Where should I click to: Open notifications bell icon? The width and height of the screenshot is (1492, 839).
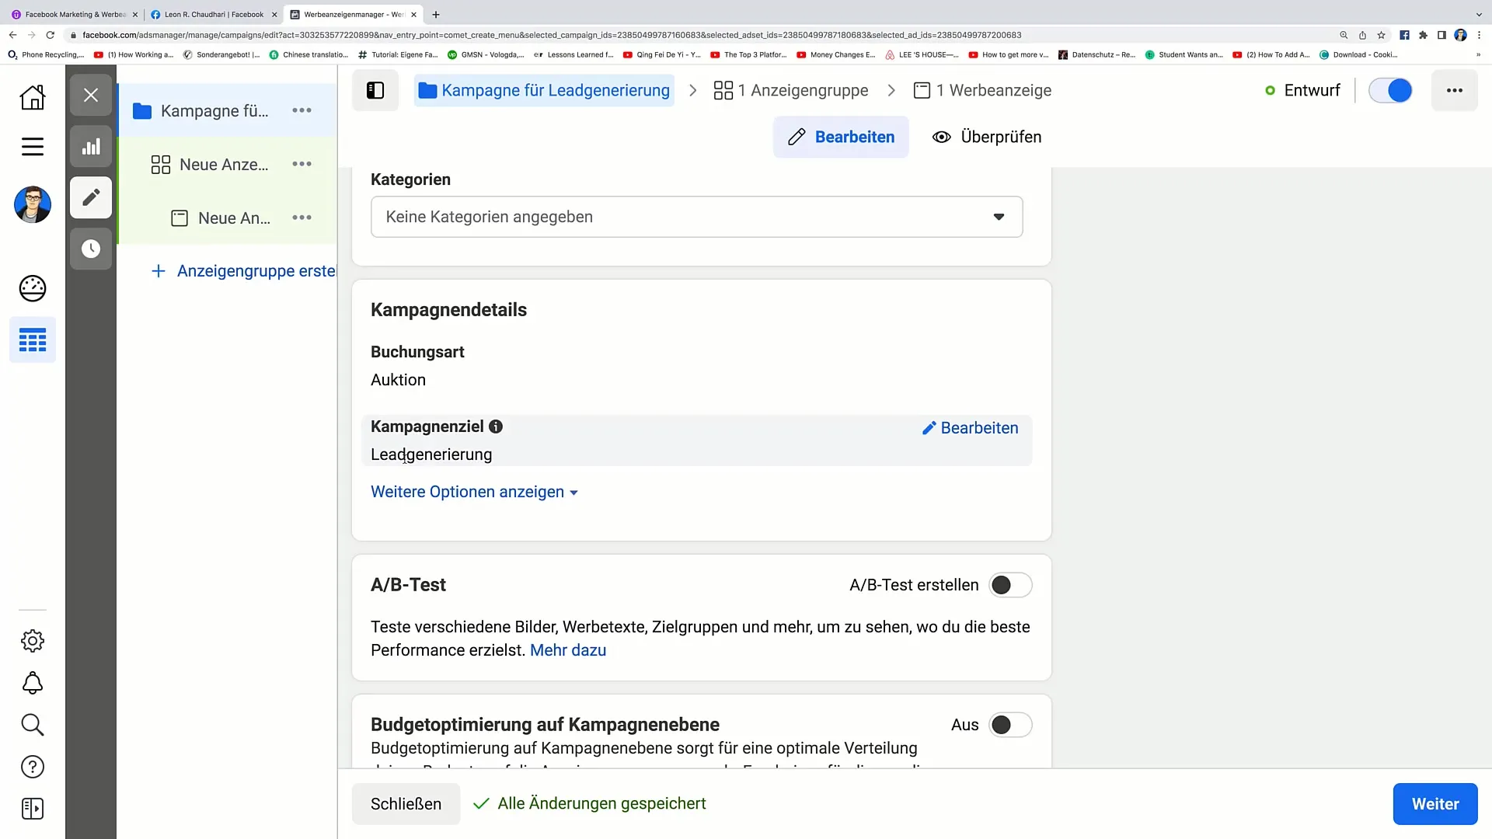point(32,683)
